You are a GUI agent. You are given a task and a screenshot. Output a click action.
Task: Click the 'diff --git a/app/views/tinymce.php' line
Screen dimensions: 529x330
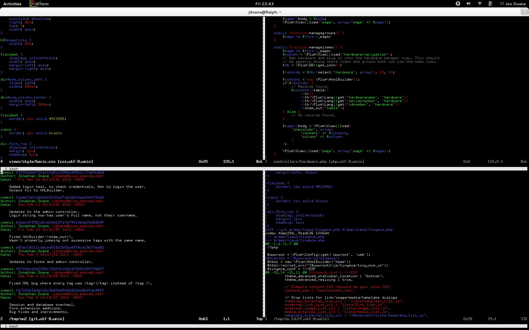(329, 230)
